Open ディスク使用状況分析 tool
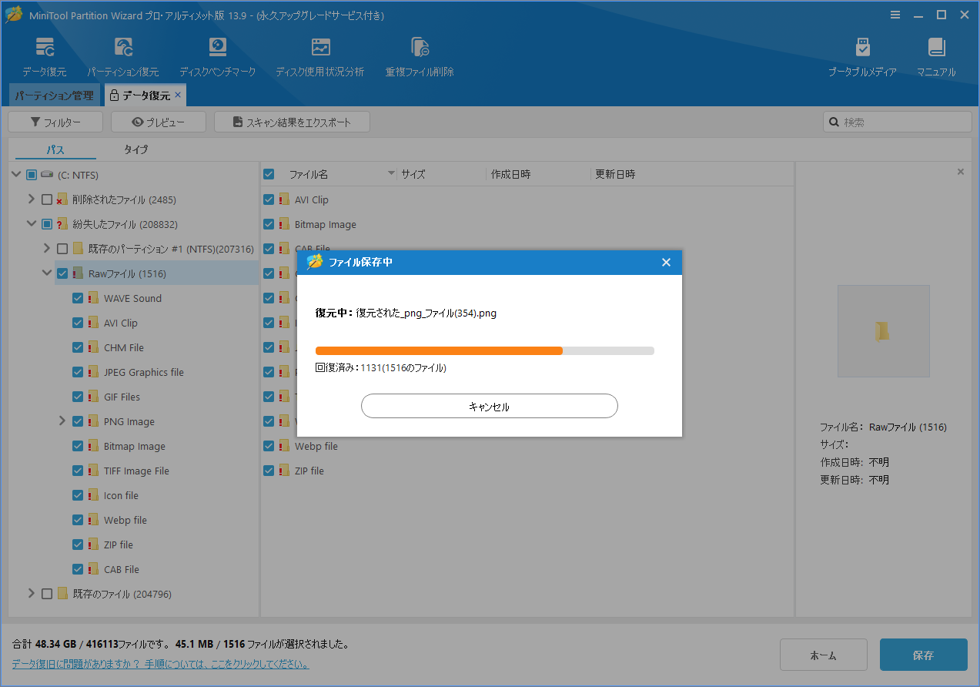Viewport: 980px width, 687px height. click(x=320, y=48)
